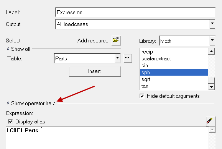Viewport: 222px width, 149px height.
Task: Expand the Show all section
Action: [18, 49]
